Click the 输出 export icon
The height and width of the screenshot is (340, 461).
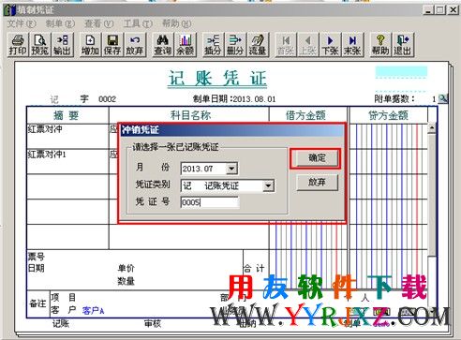click(62, 45)
